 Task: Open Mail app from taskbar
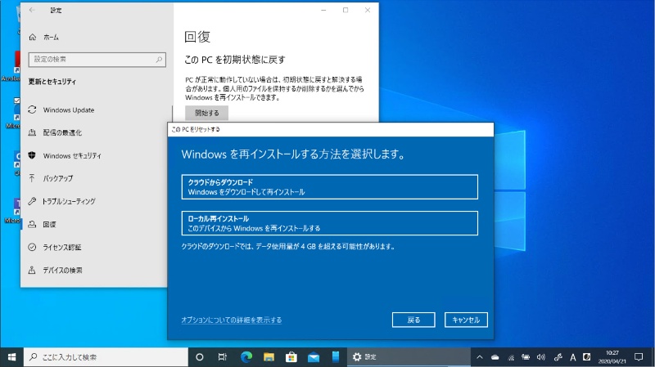click(314, 357)
